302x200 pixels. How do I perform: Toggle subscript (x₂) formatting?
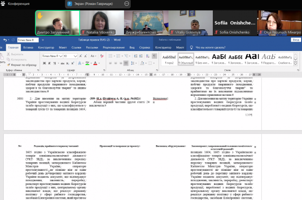click(x=67, y=63)
